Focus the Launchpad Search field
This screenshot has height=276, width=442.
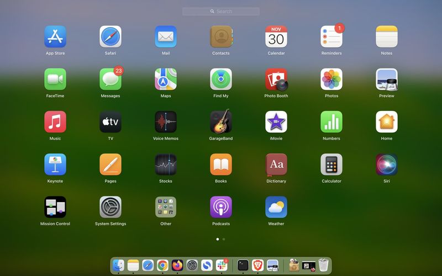click(x=221, y=11)
